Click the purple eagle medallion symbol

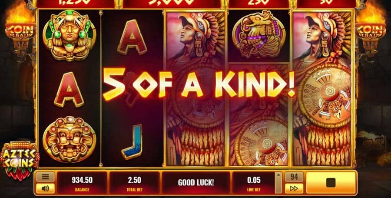(258, 34)
